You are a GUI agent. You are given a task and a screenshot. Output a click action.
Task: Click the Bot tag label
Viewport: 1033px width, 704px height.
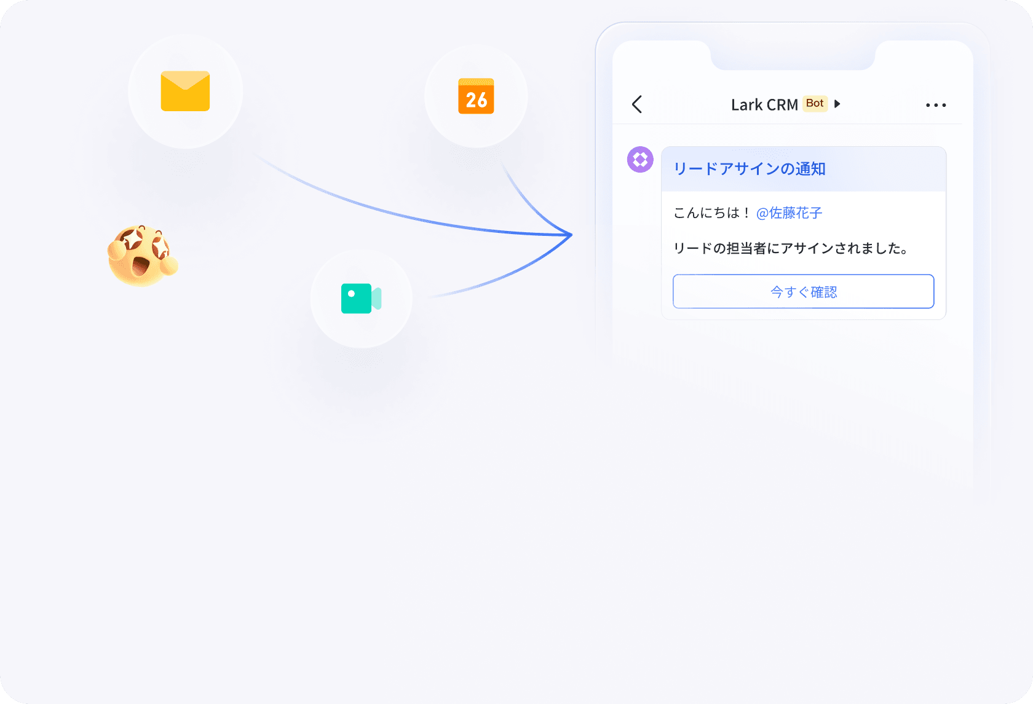(x=815, y=104)
